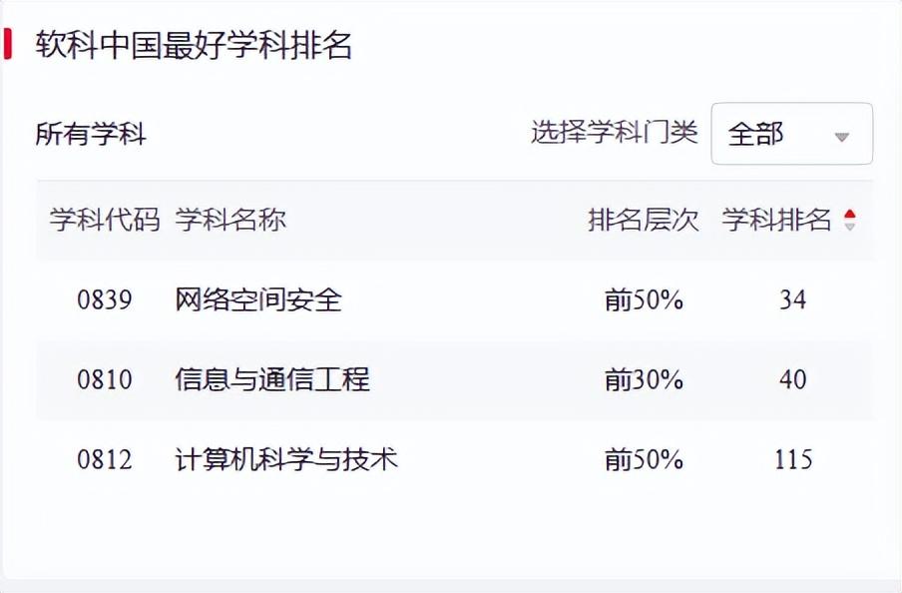This screenshot has height=593, width=902.
Task: Select subject code 0810
Action: (105, 379)
